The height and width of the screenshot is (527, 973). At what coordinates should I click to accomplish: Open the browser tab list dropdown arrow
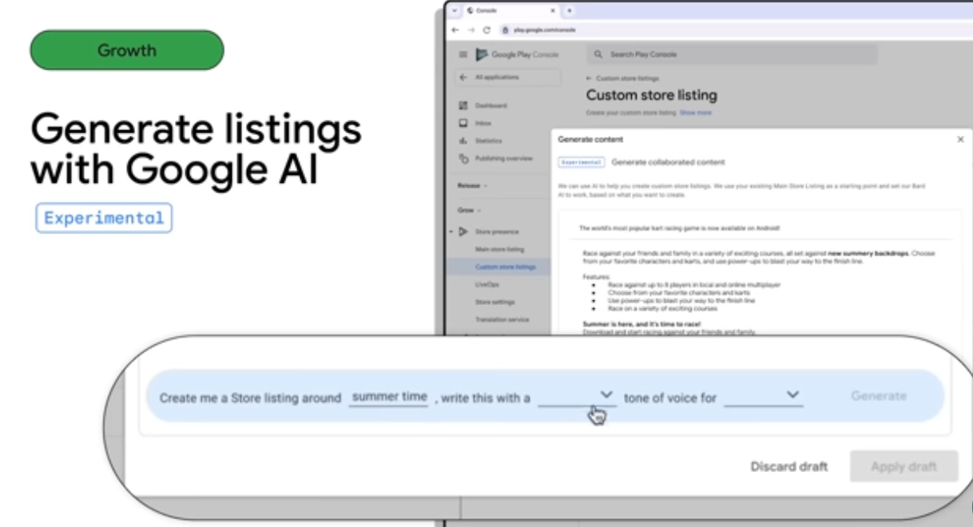[455, 10]
